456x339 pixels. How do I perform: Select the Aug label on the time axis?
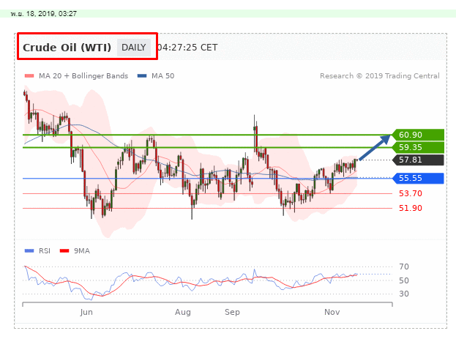(183, 312)
